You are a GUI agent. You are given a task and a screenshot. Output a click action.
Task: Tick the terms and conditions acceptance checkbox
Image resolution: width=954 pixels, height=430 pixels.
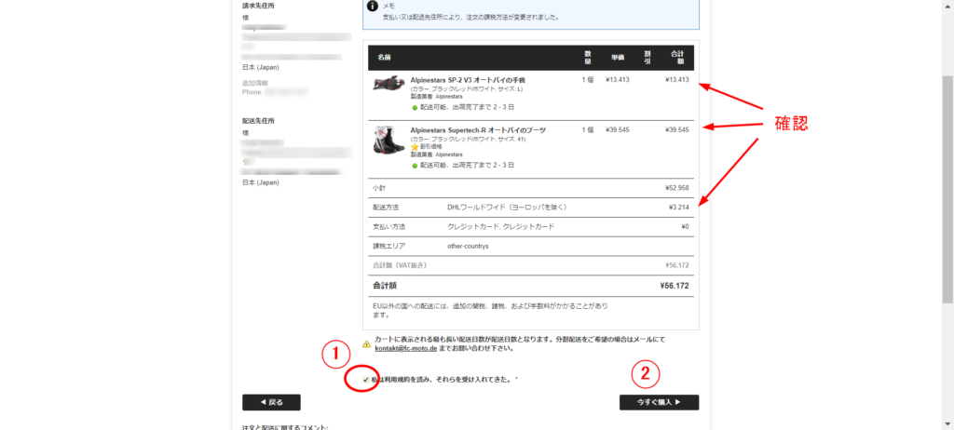[x=365, y=380]
